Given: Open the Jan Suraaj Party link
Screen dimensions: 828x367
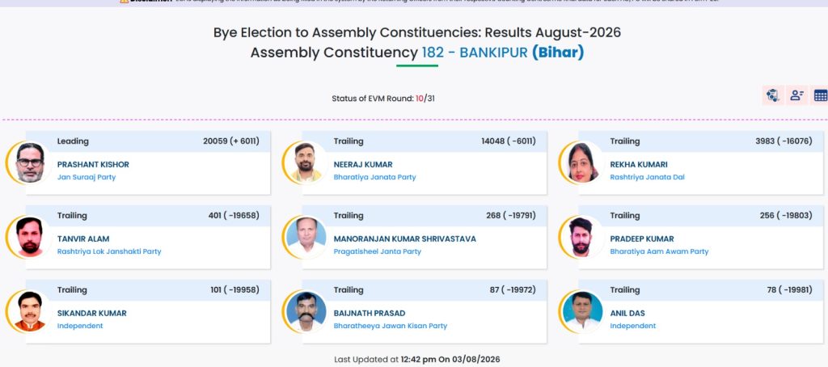Looking at the screenshot, I should [x=86, y=177].
